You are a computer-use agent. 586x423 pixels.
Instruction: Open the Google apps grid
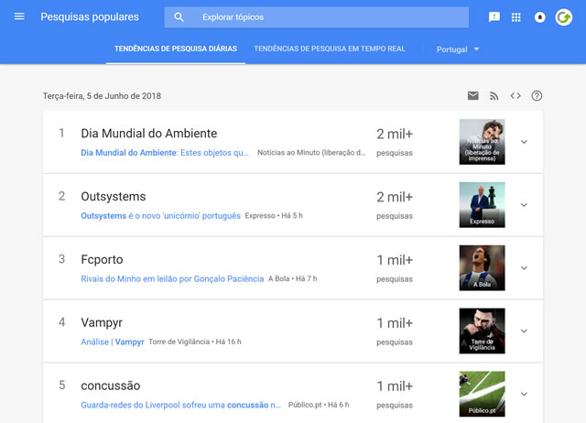point(516,17)
